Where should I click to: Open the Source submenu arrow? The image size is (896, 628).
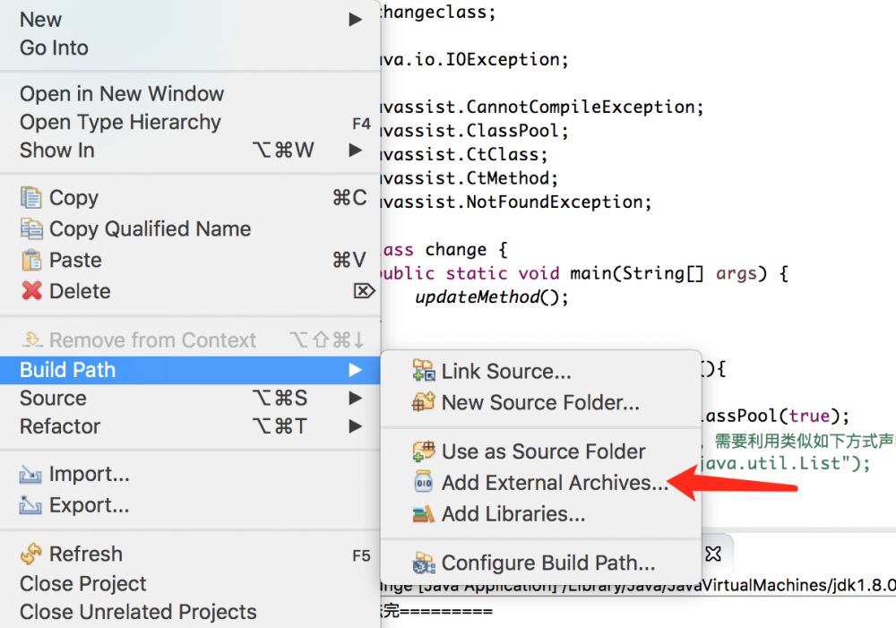[356, 399]
